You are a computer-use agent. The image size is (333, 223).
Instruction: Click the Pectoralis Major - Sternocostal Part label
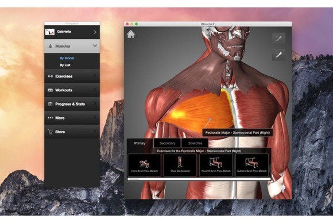click(x=237, y=133)
